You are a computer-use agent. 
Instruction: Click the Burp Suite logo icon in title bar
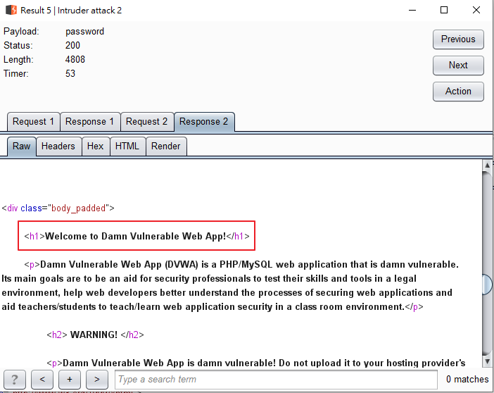click(x=11, y=10)
